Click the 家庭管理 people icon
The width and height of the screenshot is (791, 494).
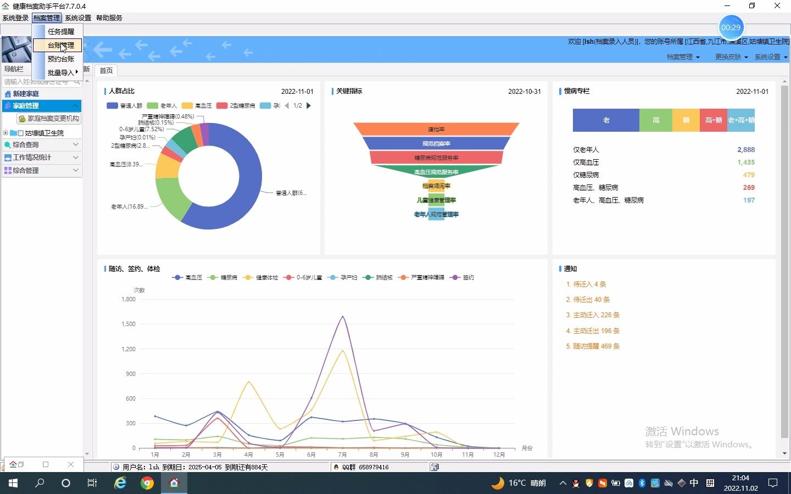pyautogui.click(x=8, y=106)
